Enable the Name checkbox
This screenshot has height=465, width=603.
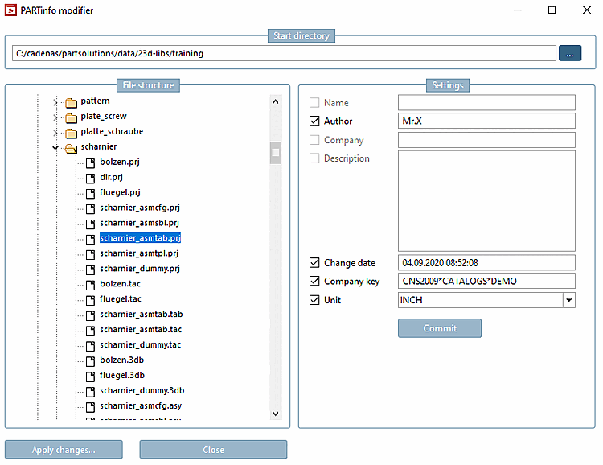(314, 103)
